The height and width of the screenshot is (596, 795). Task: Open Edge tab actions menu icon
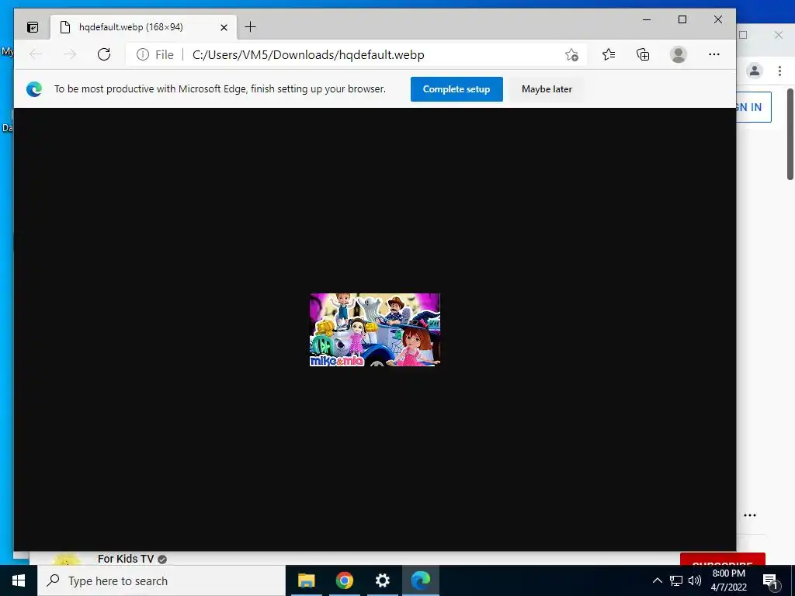[33, 27]
